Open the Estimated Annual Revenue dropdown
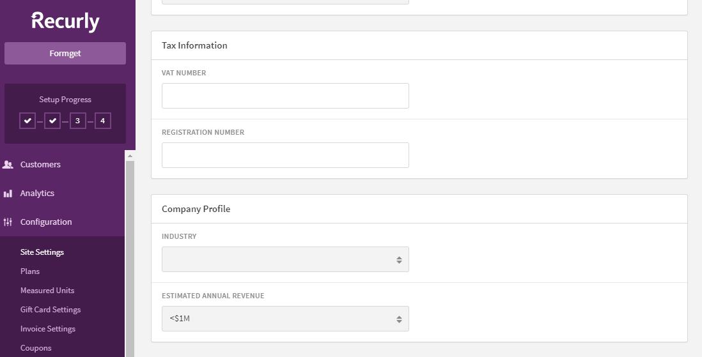 [285, 319]
